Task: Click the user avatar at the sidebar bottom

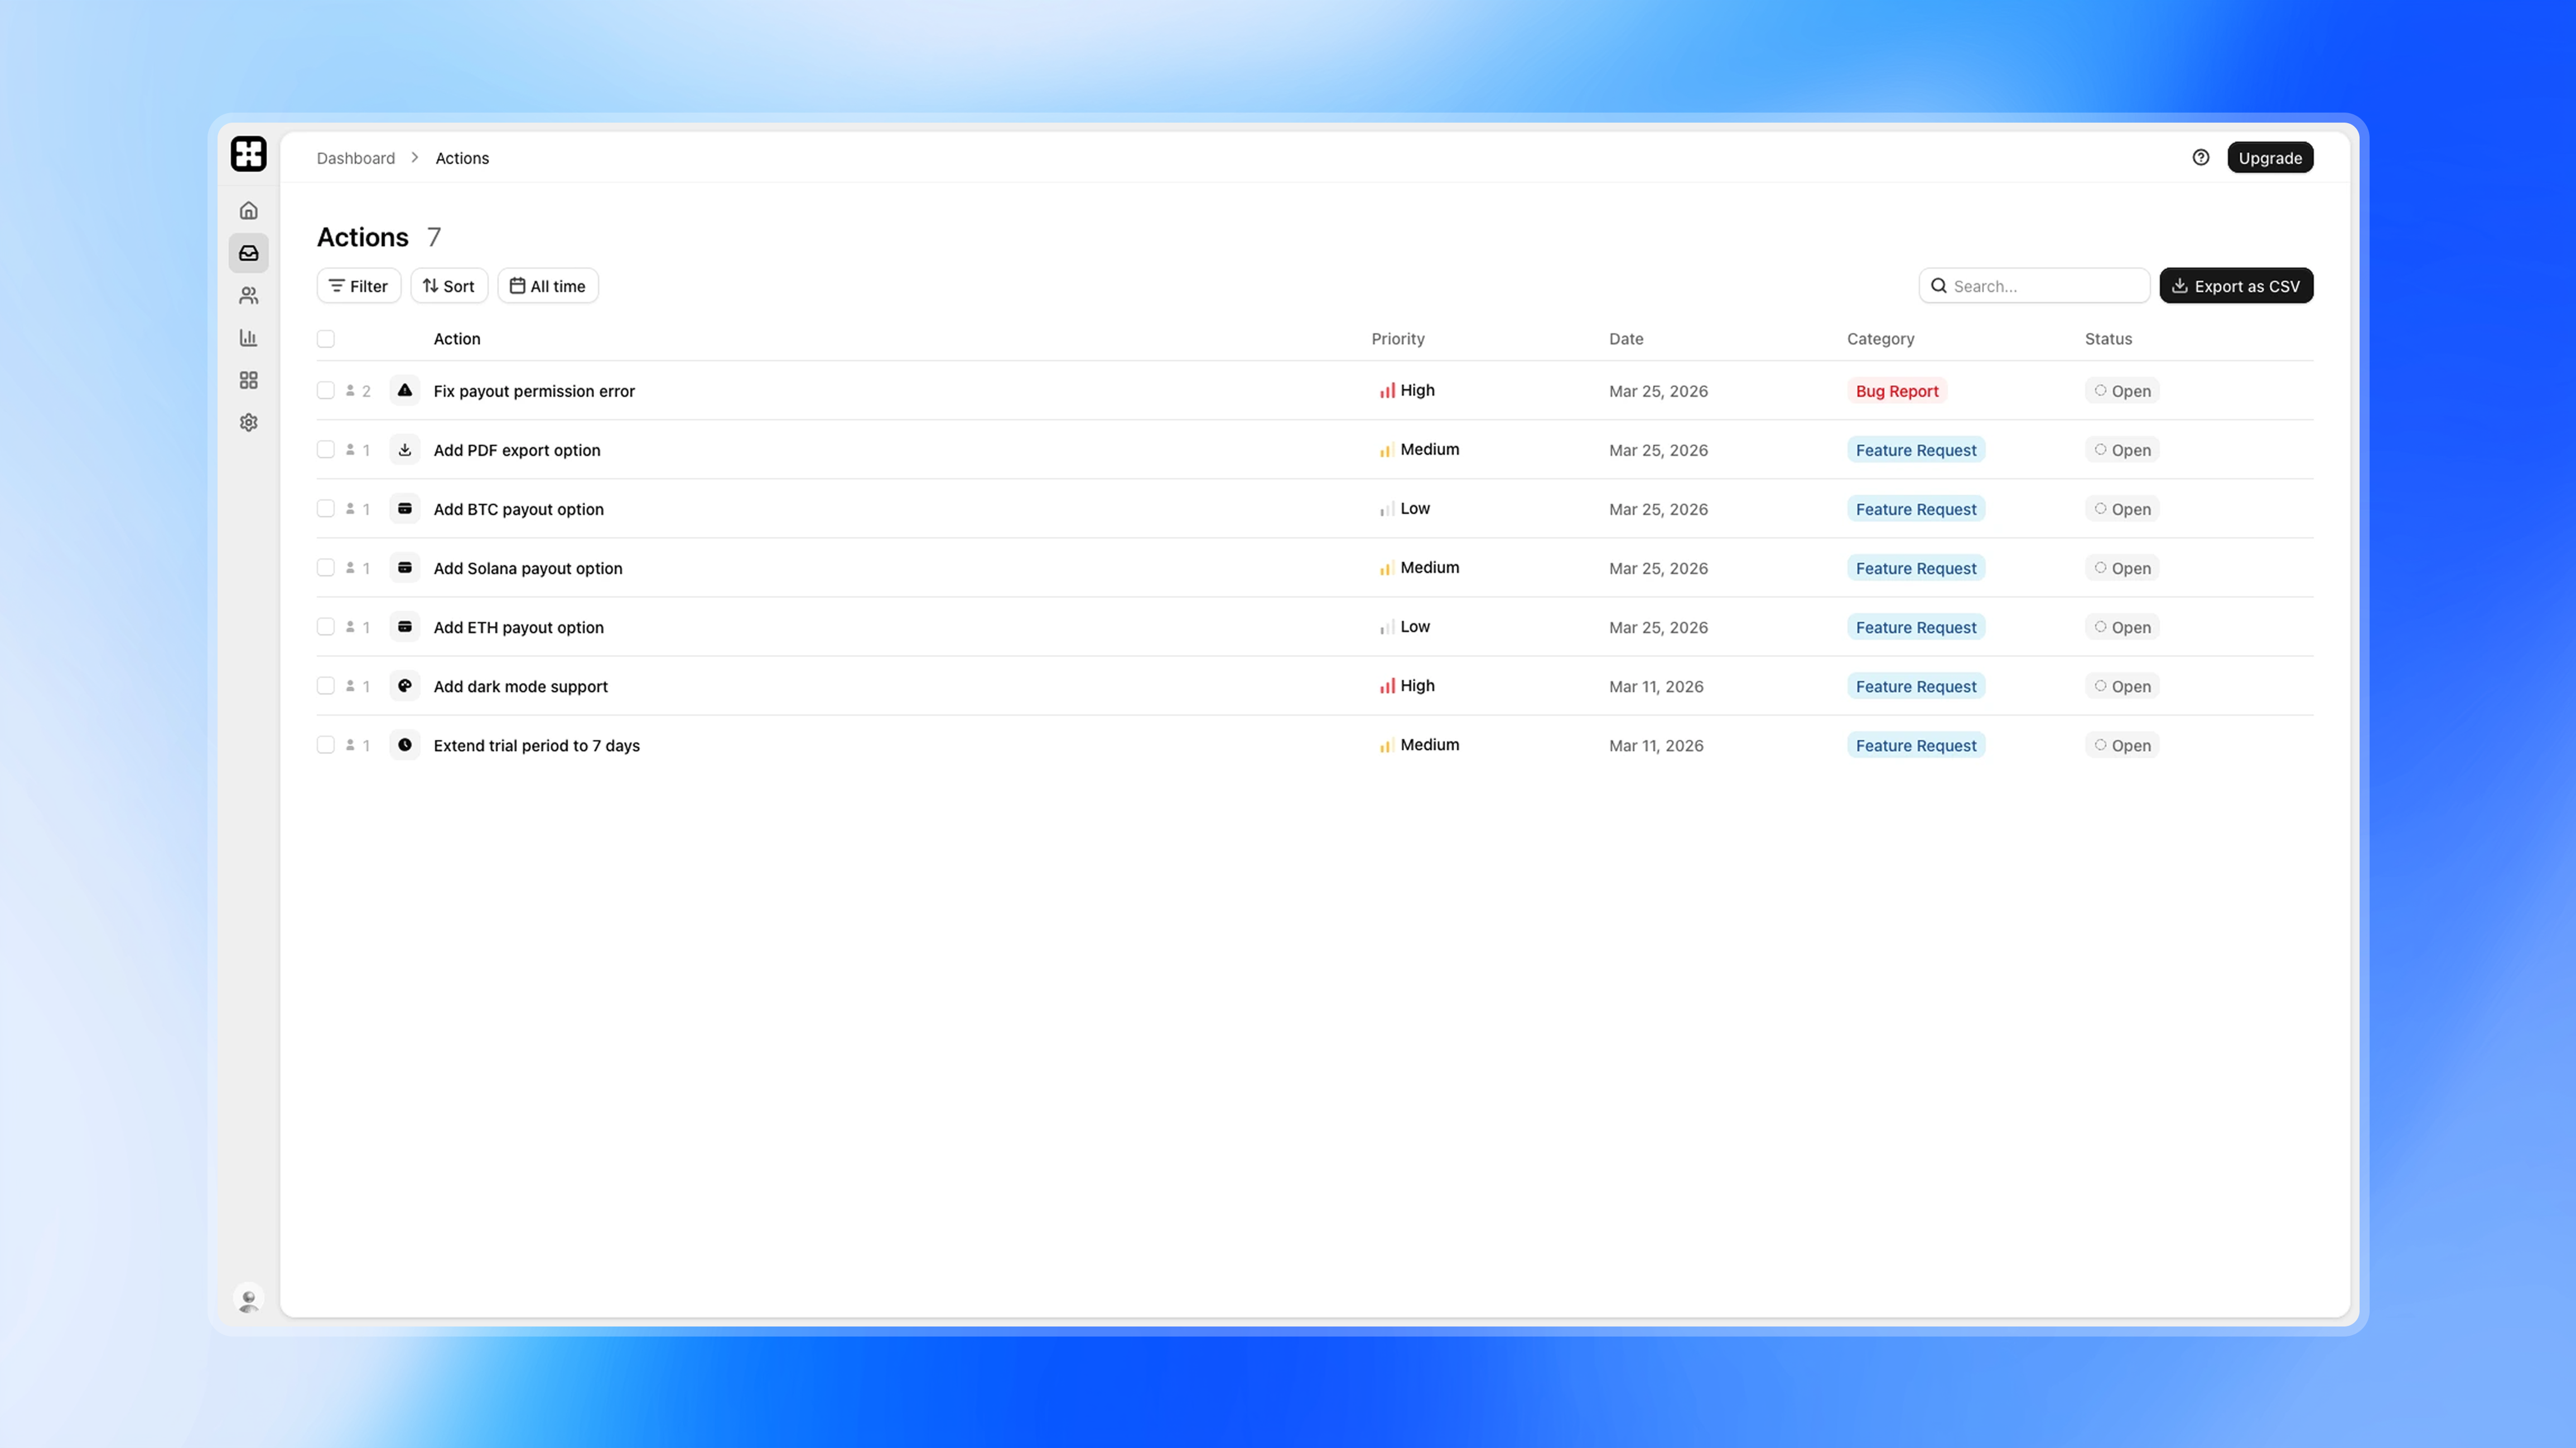Action: tap(248, 1299)
